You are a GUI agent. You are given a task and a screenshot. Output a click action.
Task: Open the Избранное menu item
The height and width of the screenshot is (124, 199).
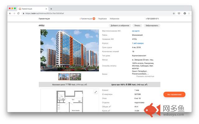tap(114, 19)
